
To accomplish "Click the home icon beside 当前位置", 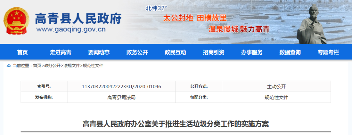I will pyautogui.click(x=9, y=66).
